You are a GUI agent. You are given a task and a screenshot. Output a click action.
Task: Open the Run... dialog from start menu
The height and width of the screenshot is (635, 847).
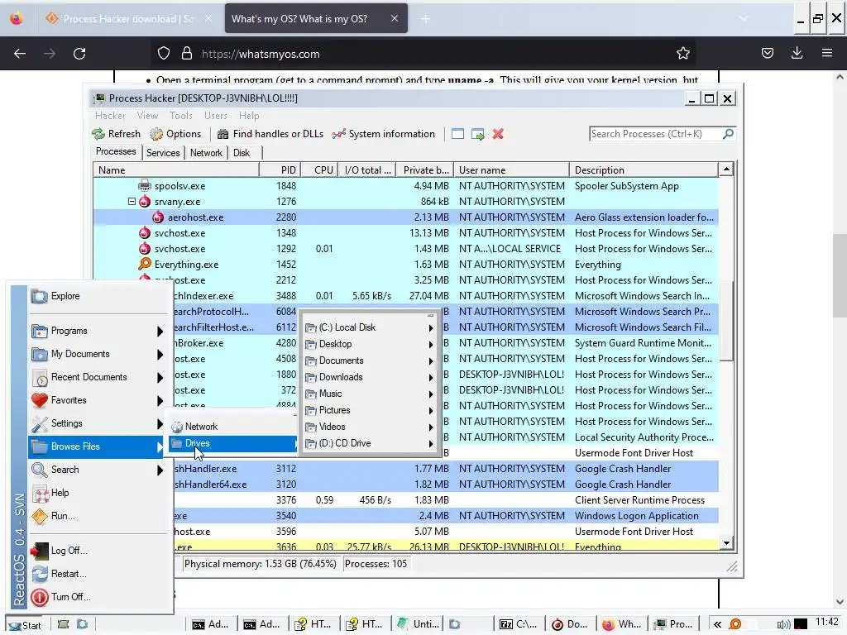pos(98,516)
